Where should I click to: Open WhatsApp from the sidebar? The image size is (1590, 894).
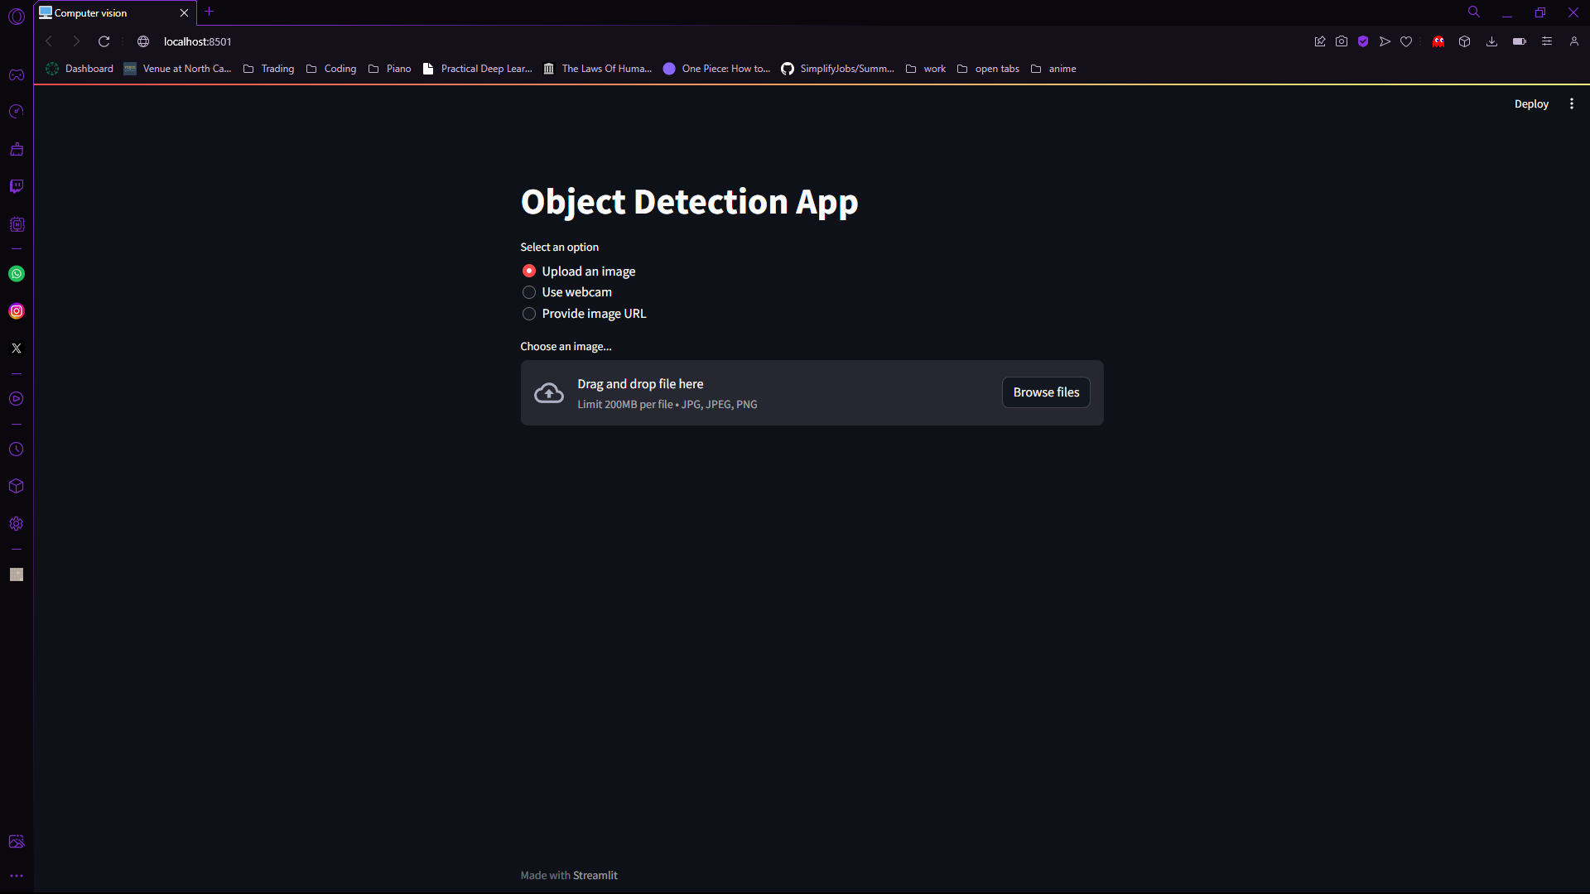point(17,274)
